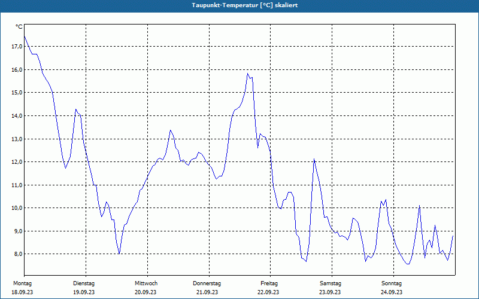Select the 13,0 y-axis label
Viewport: 479px width, 299px height.
click(x=17, y=139)
